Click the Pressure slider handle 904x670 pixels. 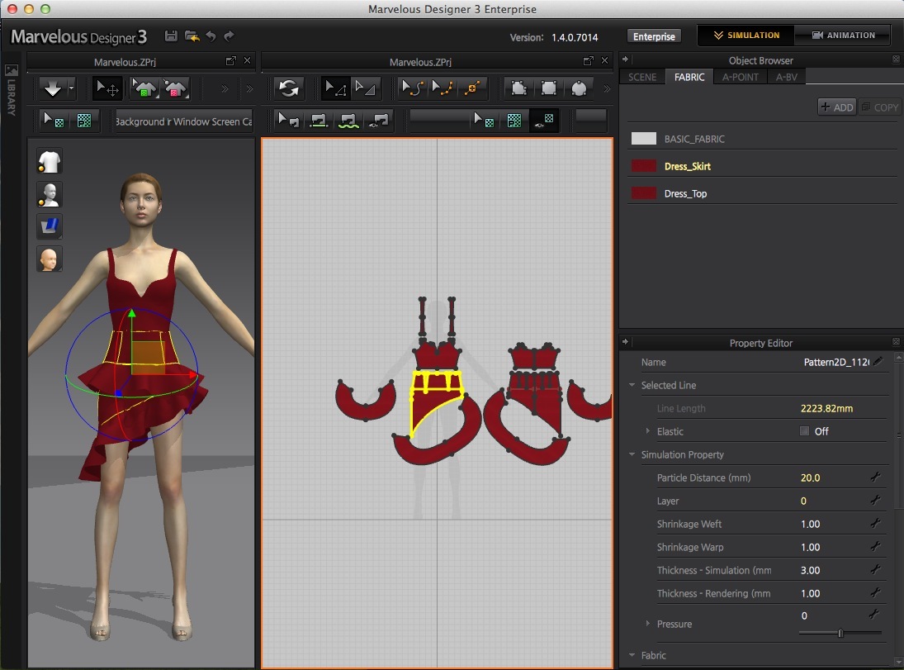(840, 633)
